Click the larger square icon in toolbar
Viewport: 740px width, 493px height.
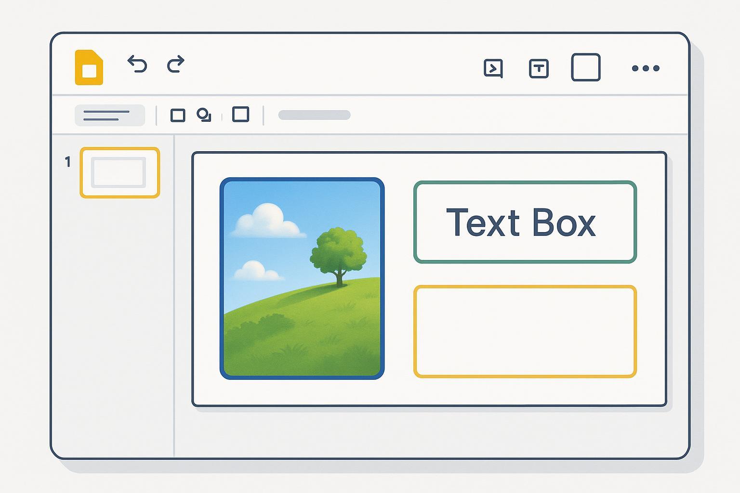pos(240,115)
